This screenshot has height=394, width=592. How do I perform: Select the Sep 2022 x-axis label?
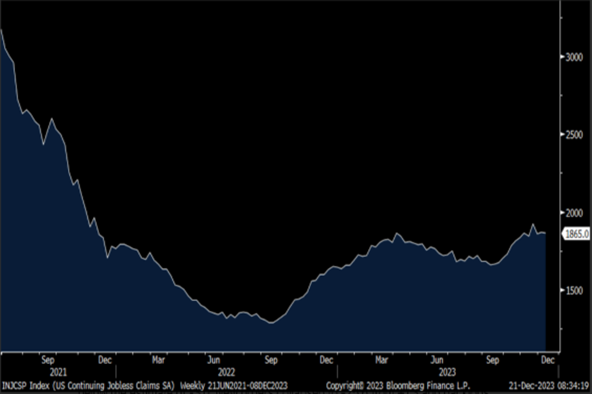[271, 361]
